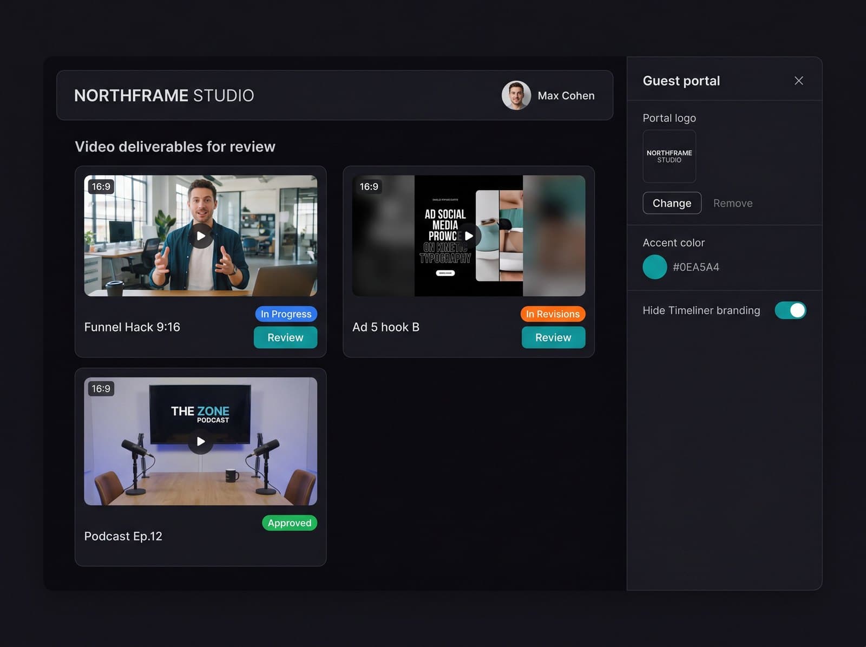Play the Ad 5 hook B video
Viewport: 866px width, 647px height.
point(469,236)
